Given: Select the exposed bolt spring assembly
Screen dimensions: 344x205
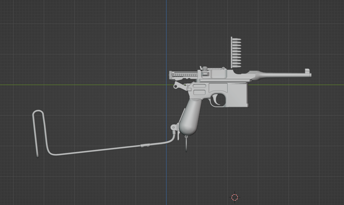Looking at the screenshot, I should click(184, 75).
